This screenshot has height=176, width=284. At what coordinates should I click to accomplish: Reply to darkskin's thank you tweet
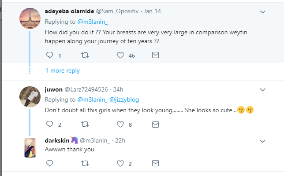pyautogui.click(x=49, y=164)
